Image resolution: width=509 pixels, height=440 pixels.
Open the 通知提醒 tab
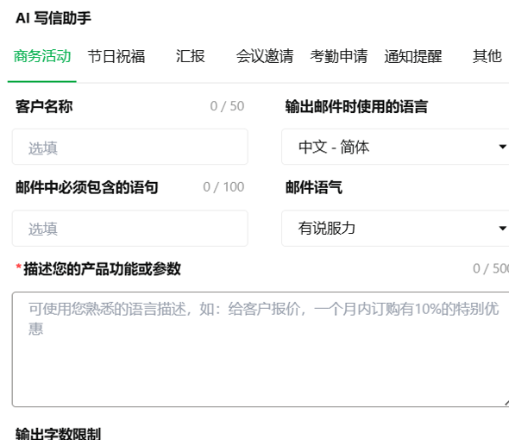click(x=413, y=56)
